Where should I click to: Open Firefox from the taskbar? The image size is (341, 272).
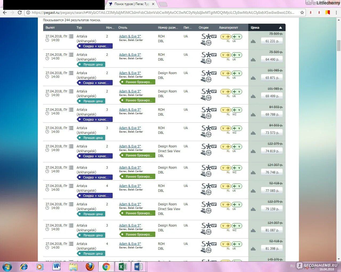(x=90, y=267)
